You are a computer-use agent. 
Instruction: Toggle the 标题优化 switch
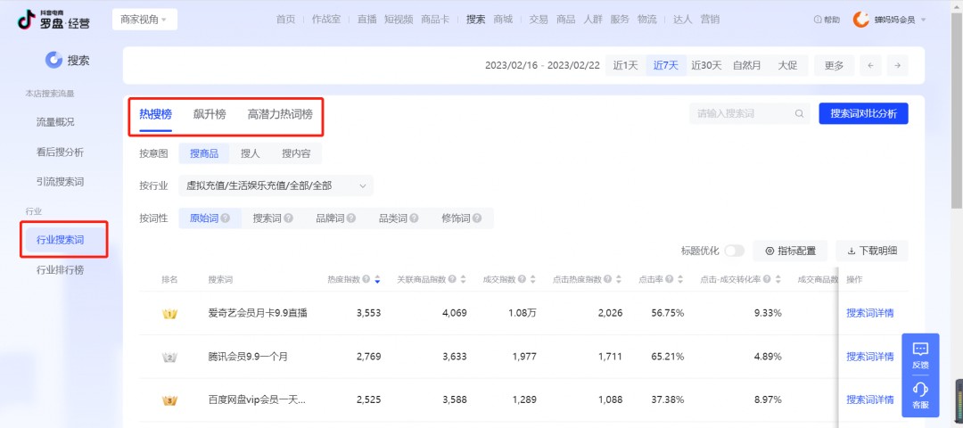[734, 251]
